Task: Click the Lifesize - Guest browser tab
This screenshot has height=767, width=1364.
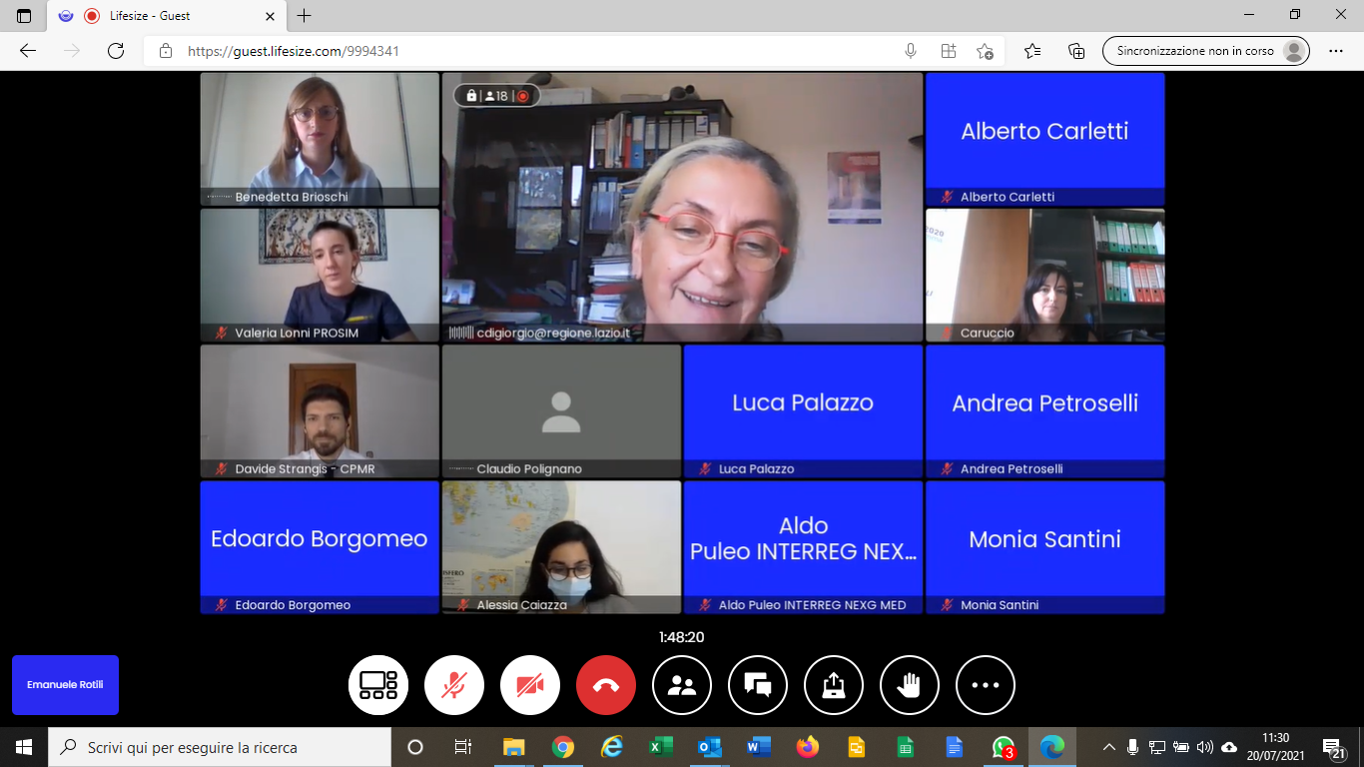Action: 165,16
